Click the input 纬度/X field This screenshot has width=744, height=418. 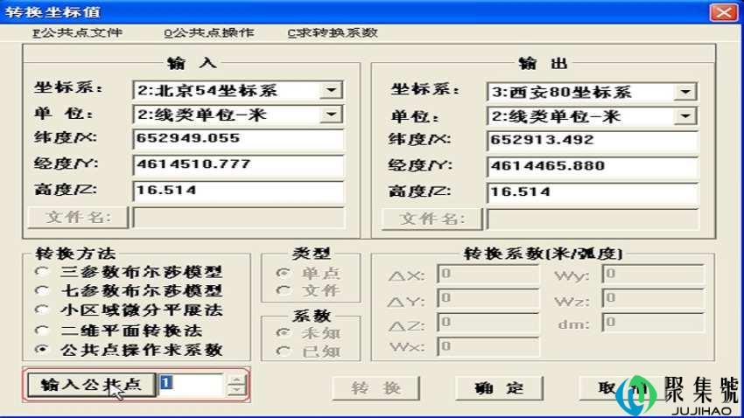coord(238,139)
